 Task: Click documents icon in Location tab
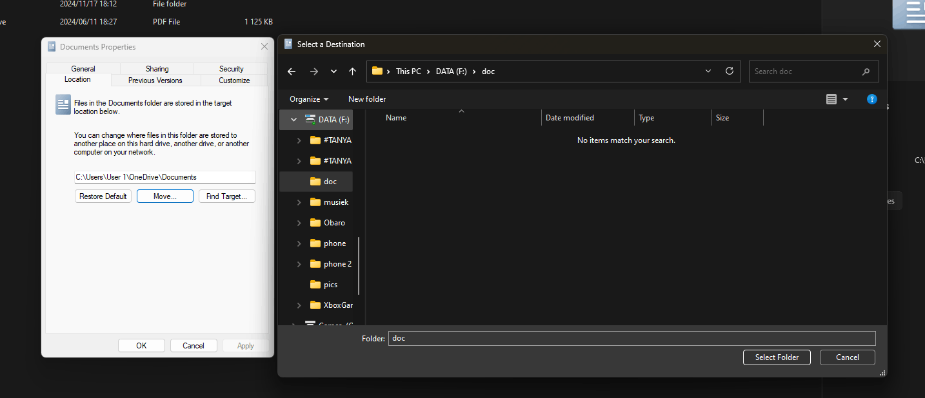(63, 104)
